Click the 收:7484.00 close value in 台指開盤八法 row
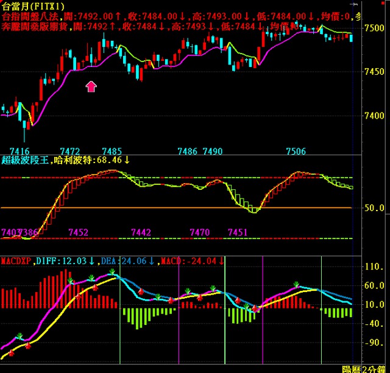The height and width of the screenshot is (373, 390). (157, 16)
